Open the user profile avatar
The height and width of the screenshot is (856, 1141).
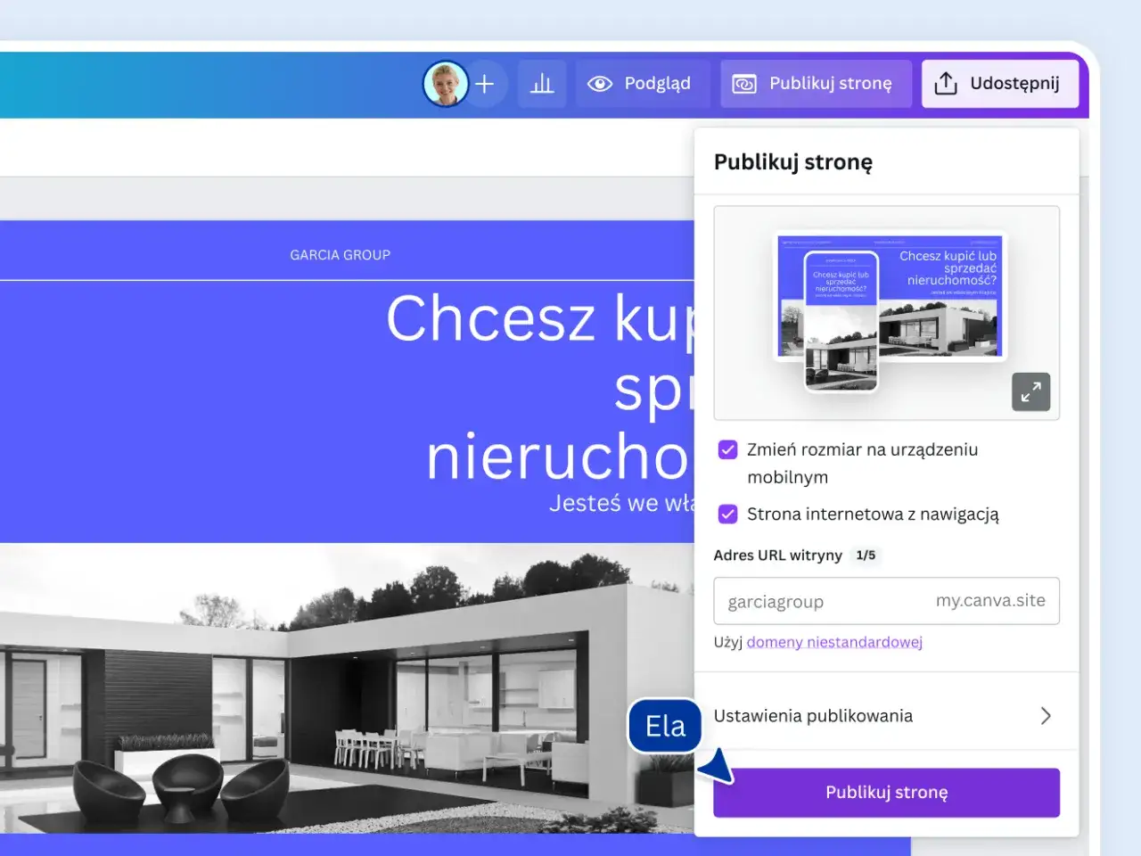point(445,84)
